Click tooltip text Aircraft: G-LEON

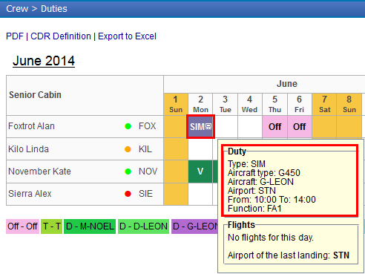click(260, 182)
